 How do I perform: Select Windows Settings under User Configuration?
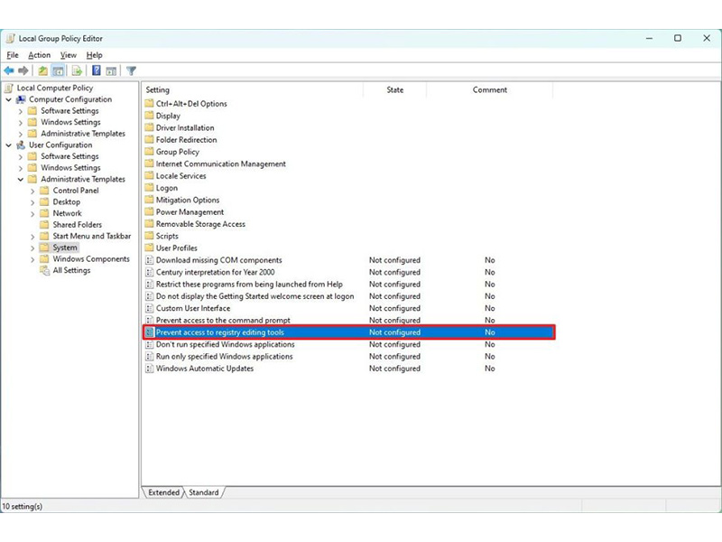point(70,168)
